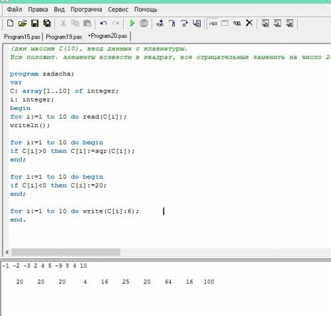This screenshot has width=331, height=316.
Task: Create a new file with the toolbar icon
Action: click(x=10, y=23)
